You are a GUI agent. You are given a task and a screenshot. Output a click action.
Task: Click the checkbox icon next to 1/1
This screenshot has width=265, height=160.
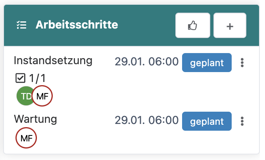pyautogui.click(x=20, y=78)
